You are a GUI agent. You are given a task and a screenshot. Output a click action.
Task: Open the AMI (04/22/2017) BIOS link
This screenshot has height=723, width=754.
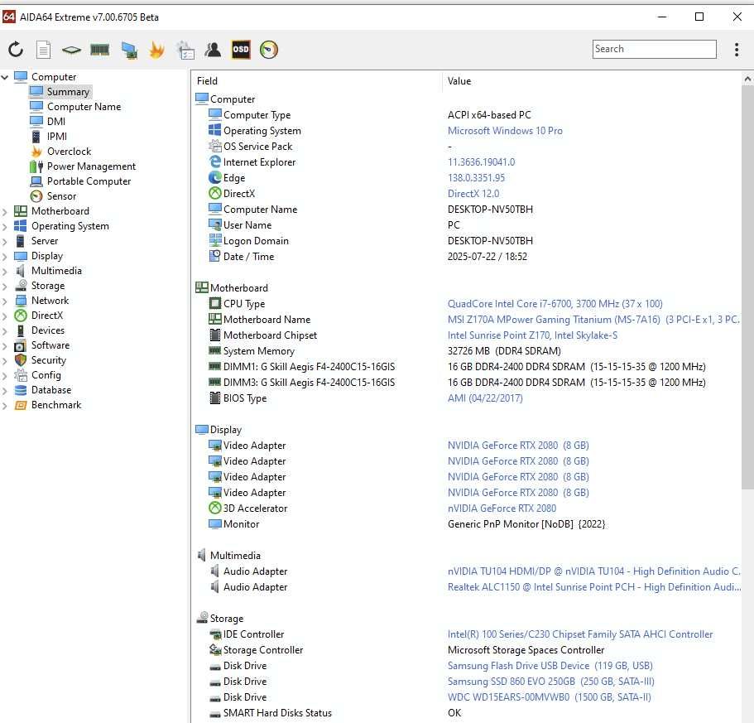(485, 398)
